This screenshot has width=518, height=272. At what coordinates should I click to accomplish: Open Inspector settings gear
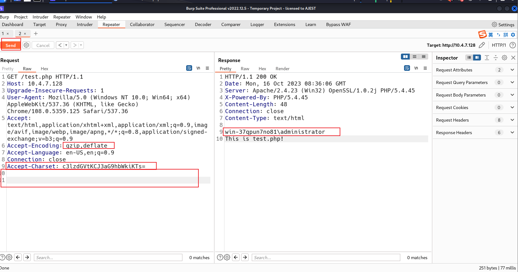point(505,58)
